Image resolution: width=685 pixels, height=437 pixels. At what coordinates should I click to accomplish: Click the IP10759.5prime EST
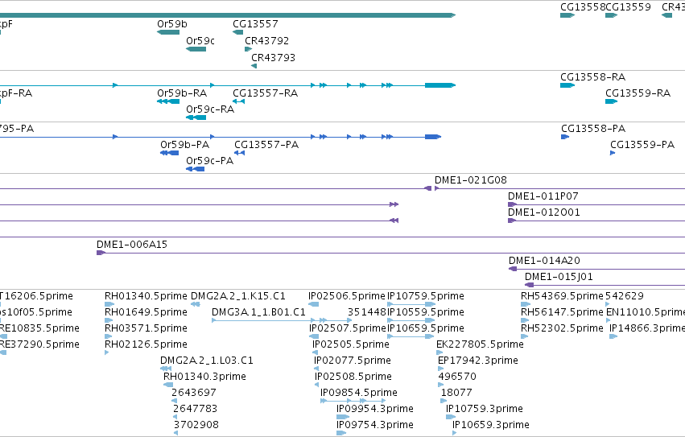pyautogui.click(x=411, y=304)
